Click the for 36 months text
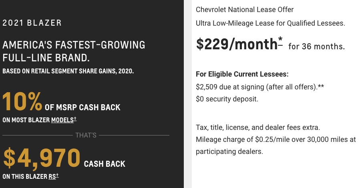Screen dimensions: 364x188 (317, 46)
